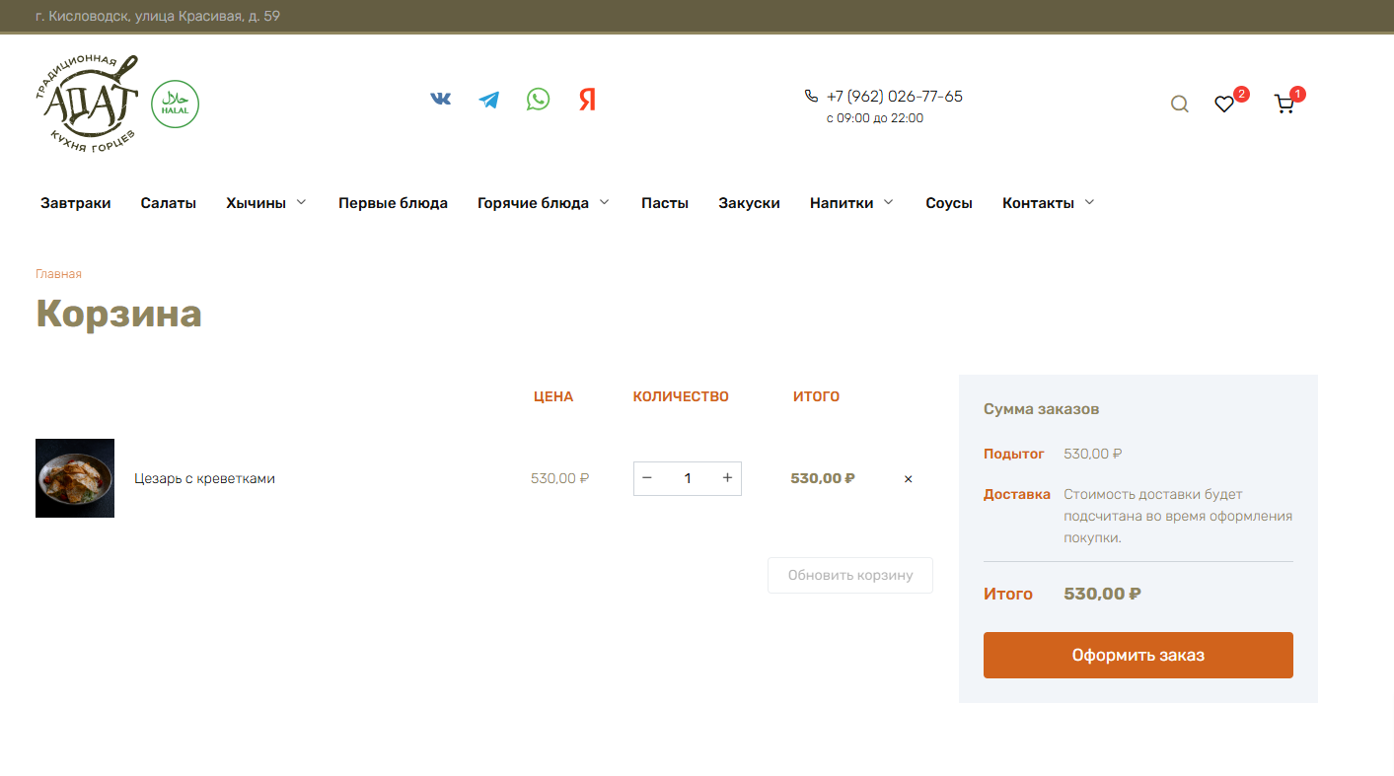Increase quantity with the plus button

tap(727, 478)
